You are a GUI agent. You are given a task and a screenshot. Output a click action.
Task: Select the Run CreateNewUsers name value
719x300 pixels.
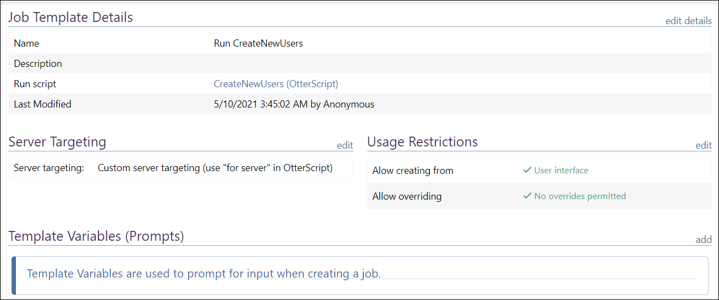tap(258, 43)
